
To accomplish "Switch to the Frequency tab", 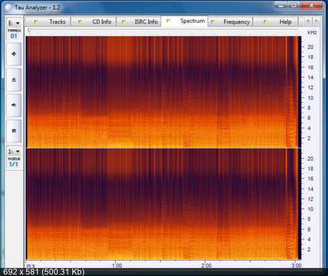I will coord(230,22).
